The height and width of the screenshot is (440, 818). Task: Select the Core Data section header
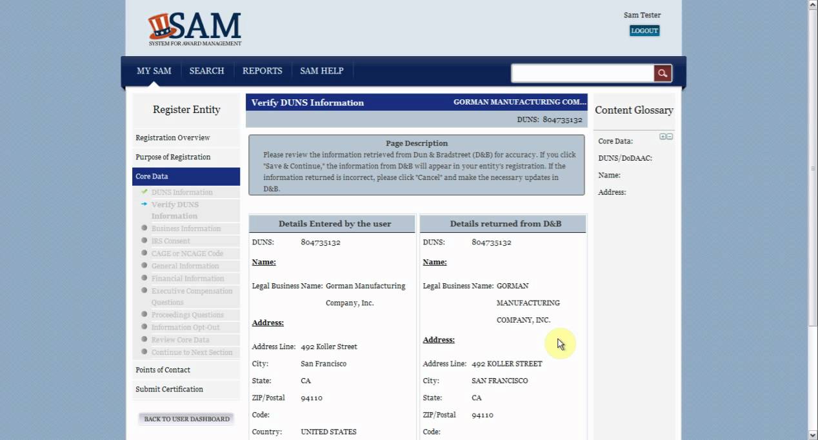[186, 176]
